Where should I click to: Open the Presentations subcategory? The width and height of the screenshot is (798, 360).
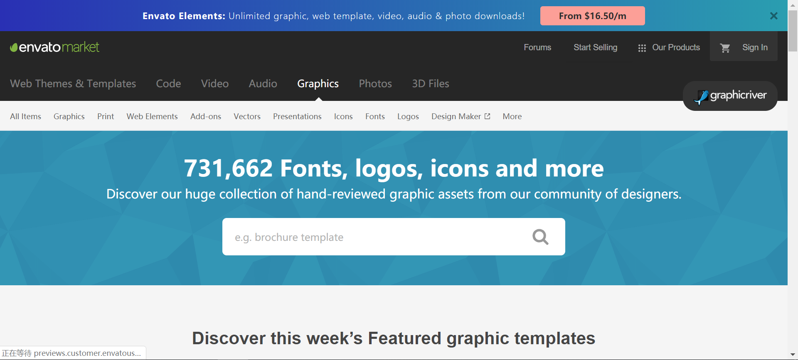click(297, 116)
